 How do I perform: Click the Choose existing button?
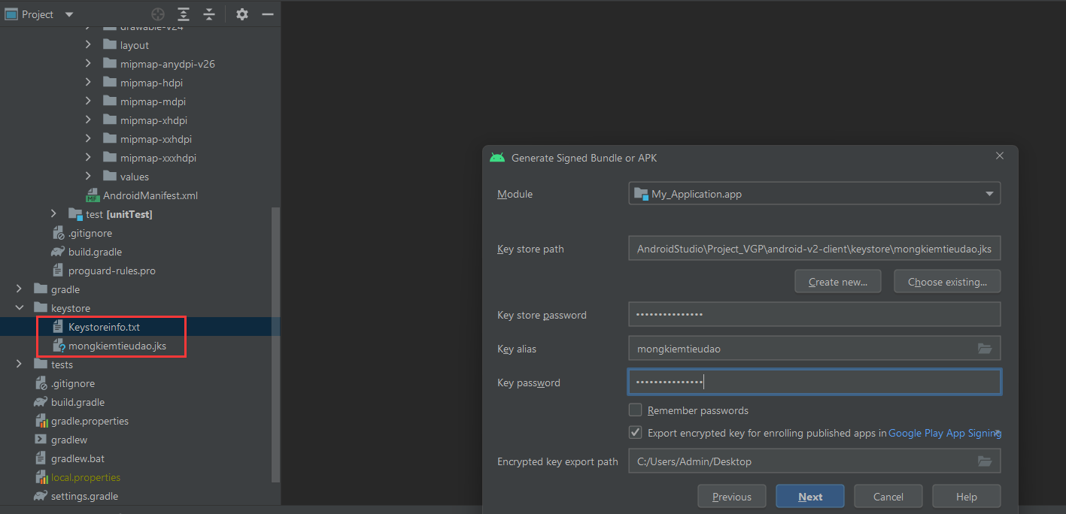pos(946,282)
